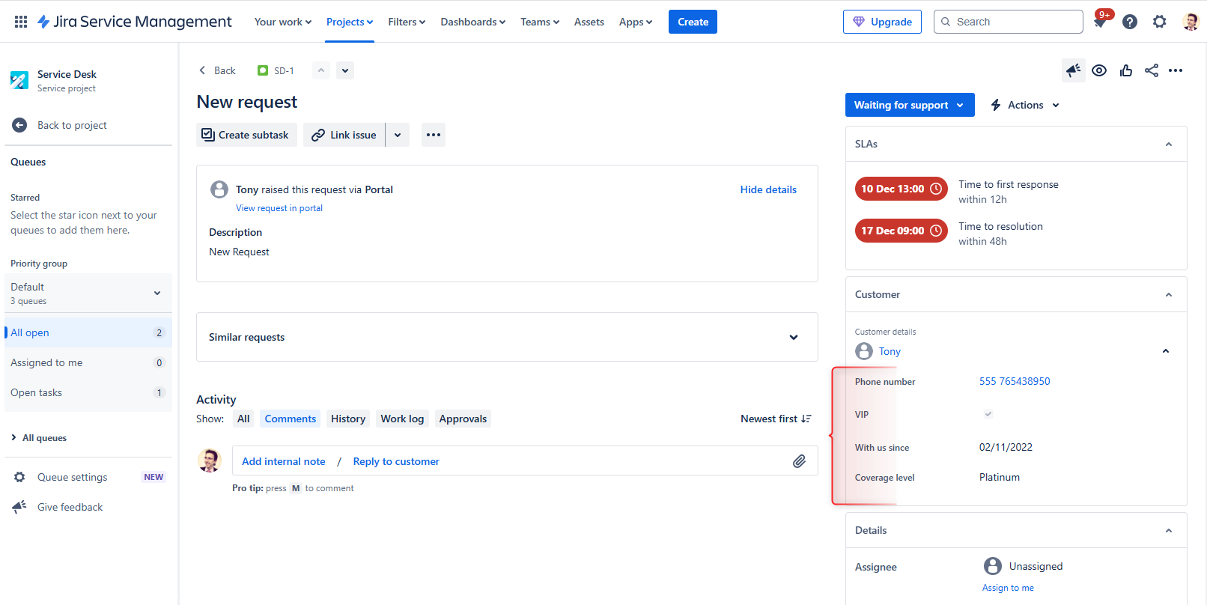
Task: Click the Queue settings gear icon
Action: pyautogui.click(x=19, y=477)
